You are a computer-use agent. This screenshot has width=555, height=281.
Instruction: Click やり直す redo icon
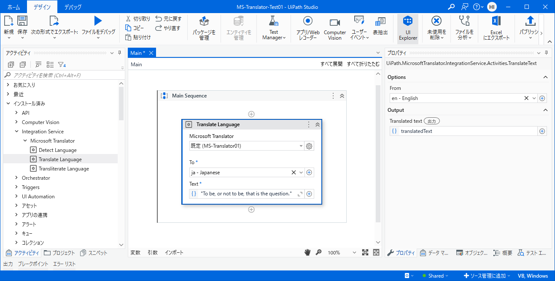[x=159, y=28]
